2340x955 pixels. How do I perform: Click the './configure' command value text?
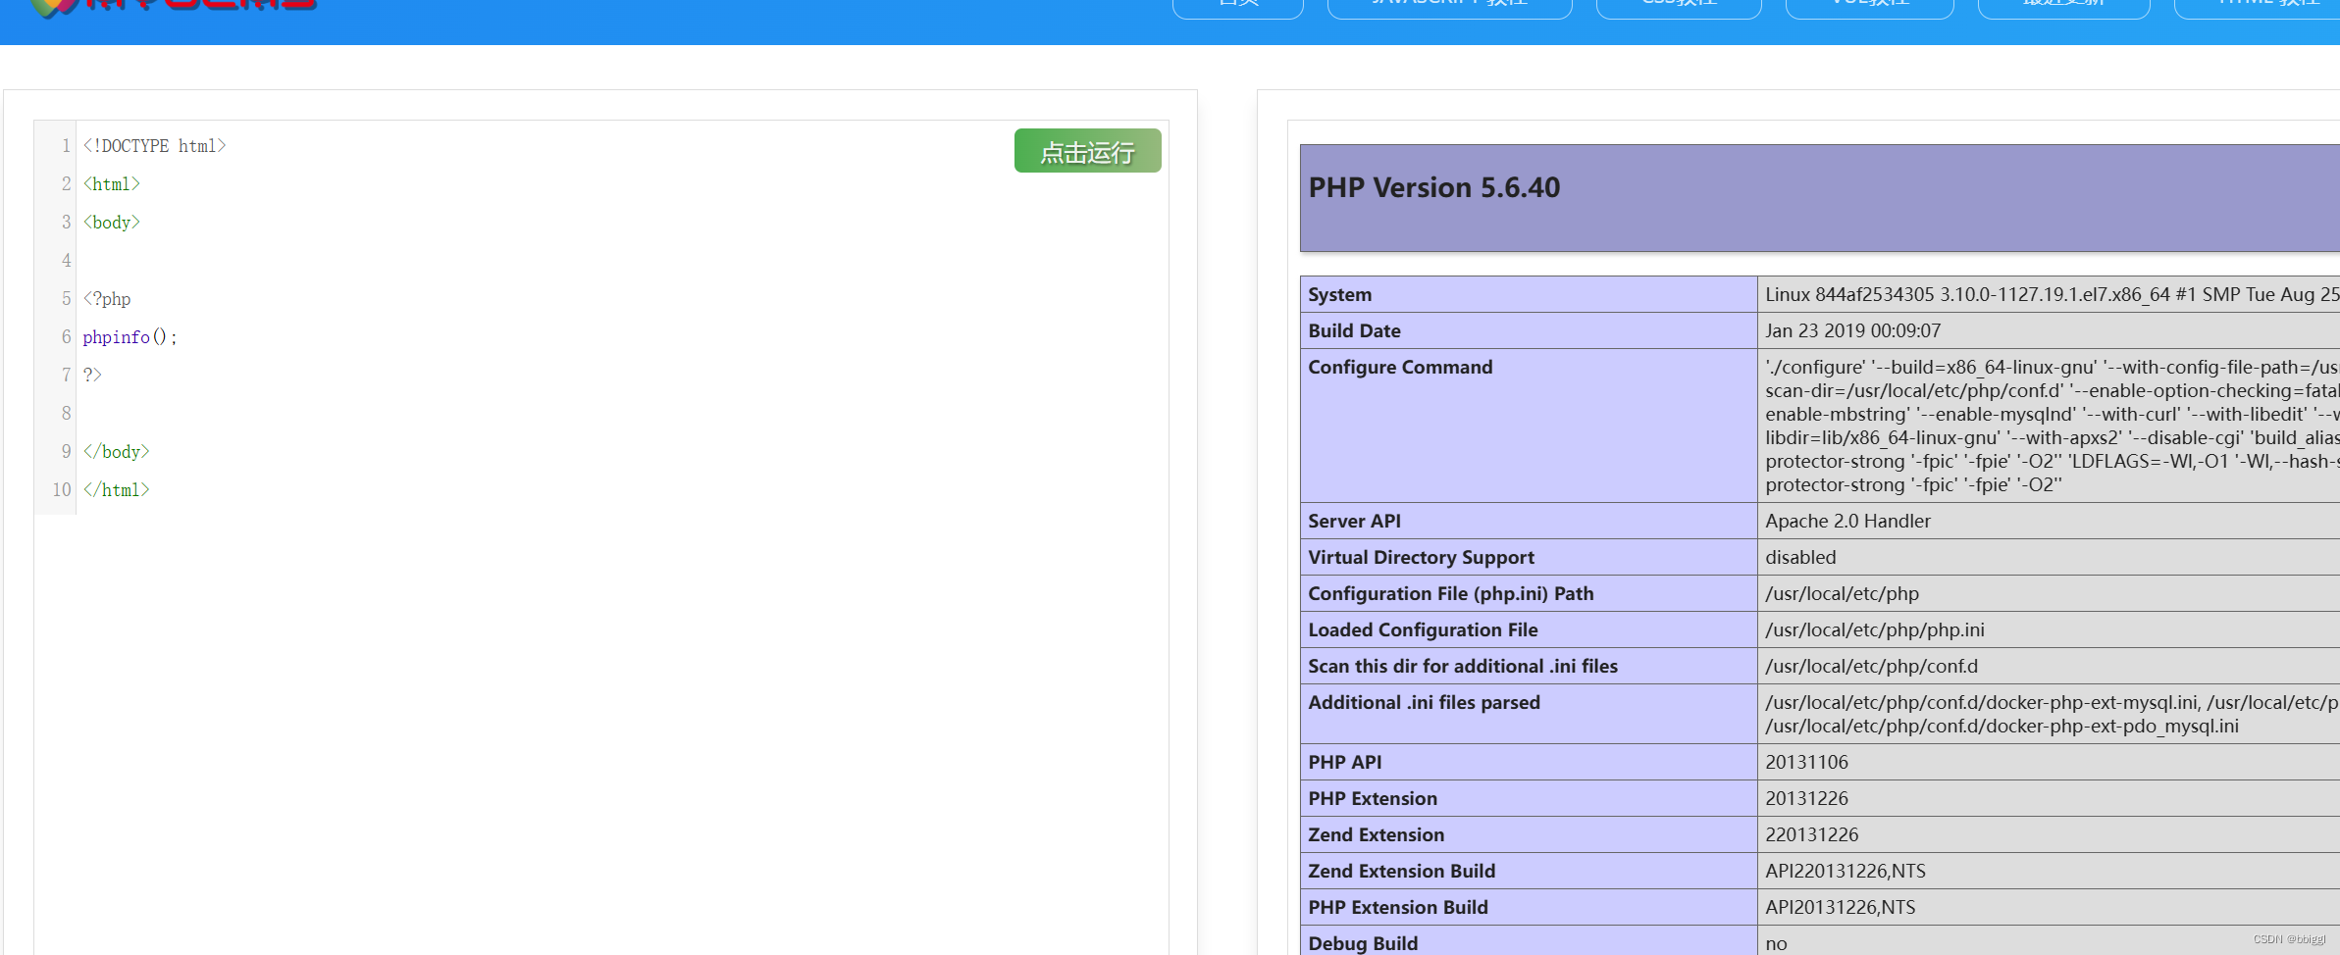point(2053,426)
